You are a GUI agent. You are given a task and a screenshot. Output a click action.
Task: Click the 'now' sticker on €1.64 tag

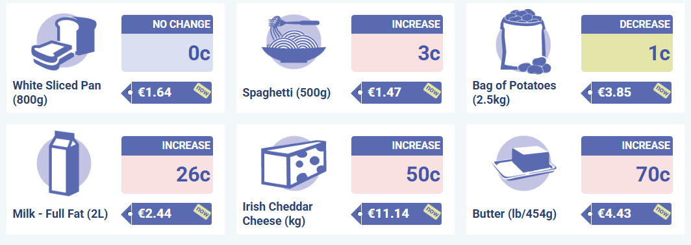click(x=202, y=91)
